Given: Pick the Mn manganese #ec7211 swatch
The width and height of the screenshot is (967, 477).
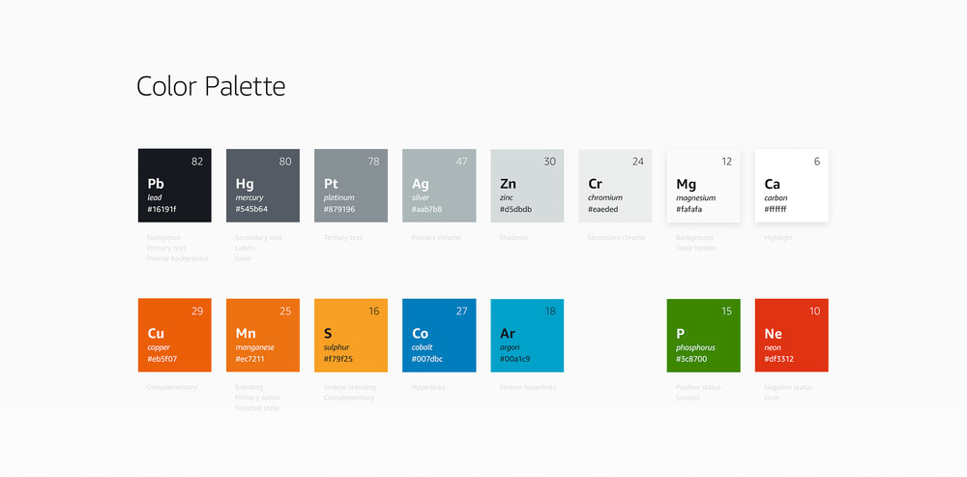Looking at the screenshot, I should point(263,335).
